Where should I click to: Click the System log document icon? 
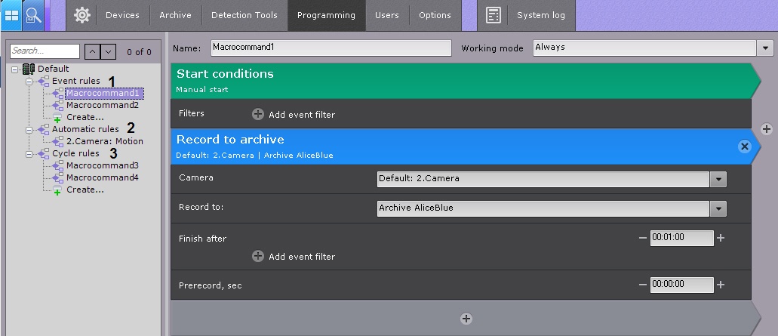(x=494, y=15)
